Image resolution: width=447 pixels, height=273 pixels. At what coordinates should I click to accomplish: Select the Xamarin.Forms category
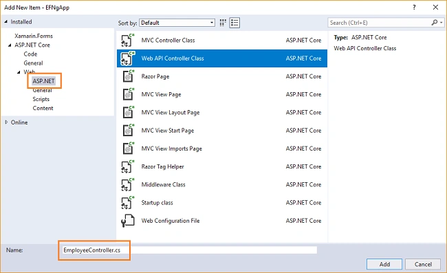(x=34, y=36)
